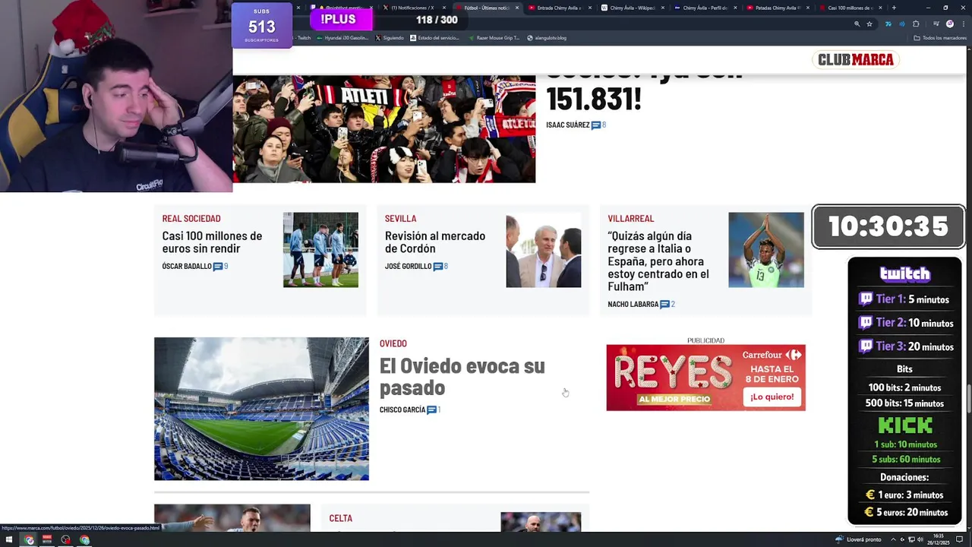
Task: Open comments icon on Isaac Suárez article
Action: click(596, 125)
